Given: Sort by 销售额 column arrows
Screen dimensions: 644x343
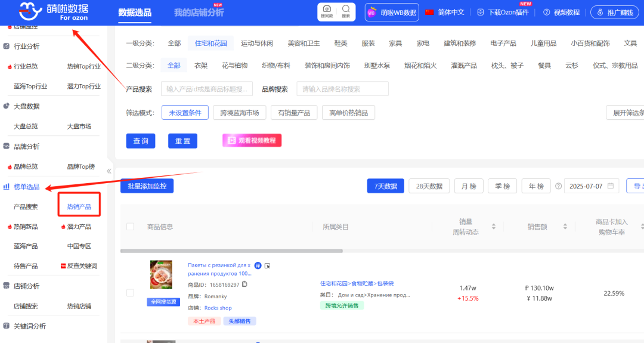Looking at the screenshot, I should 565,226.
